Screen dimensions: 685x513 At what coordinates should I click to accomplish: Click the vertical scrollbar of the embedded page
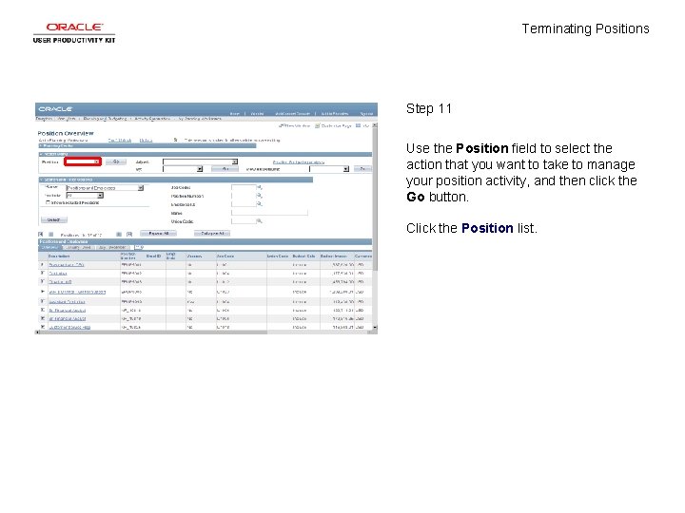tap(375, 199)
